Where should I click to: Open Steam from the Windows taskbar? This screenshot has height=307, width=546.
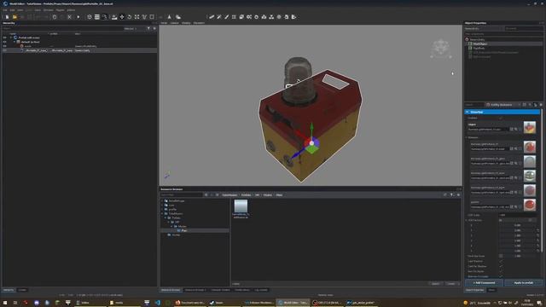[217, 303]
